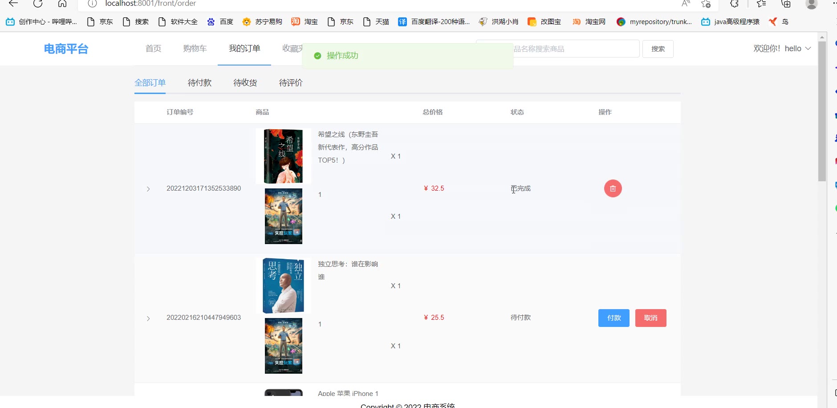Go to the 首页 navigation item
Viewport: 837px width, 408px height.
(154, 49)
